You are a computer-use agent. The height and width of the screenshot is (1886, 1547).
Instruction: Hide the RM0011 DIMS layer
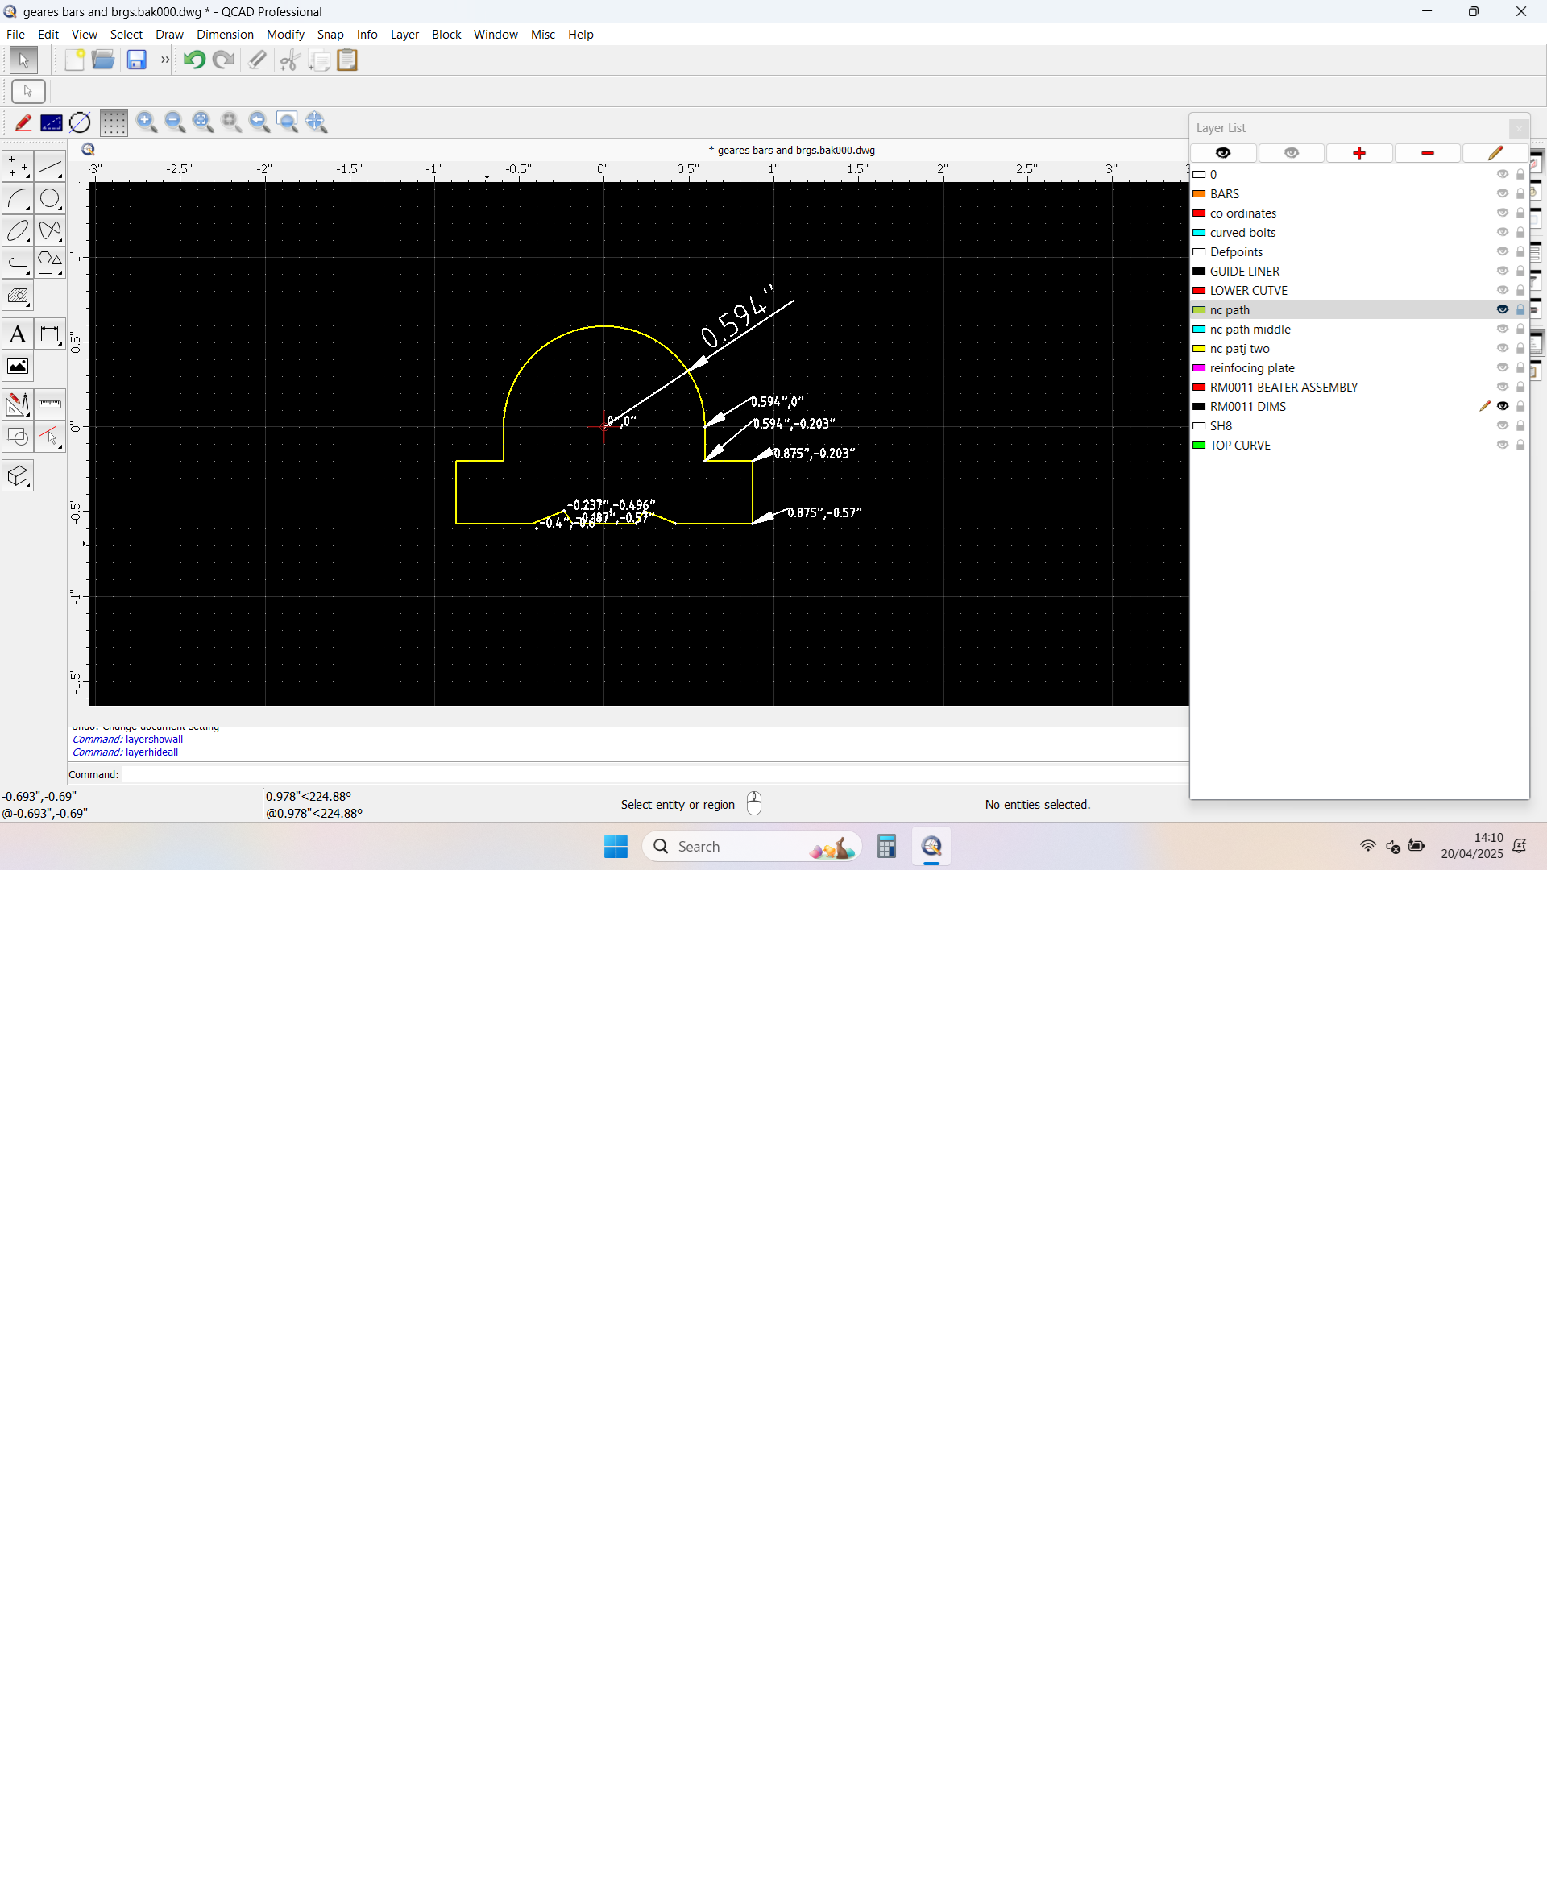pos(1502,406)
